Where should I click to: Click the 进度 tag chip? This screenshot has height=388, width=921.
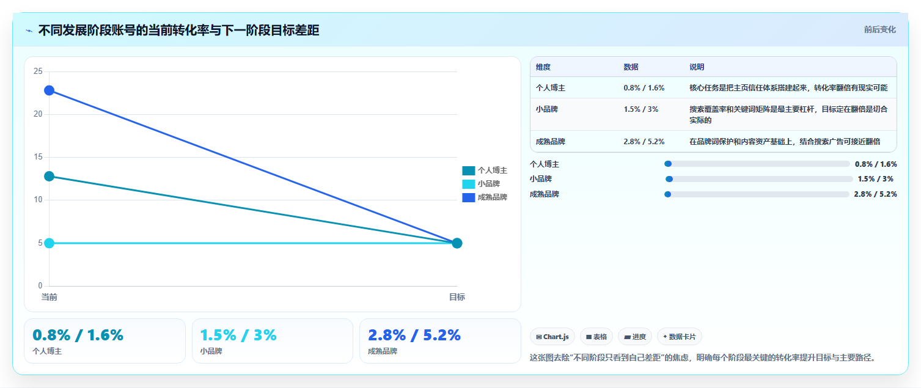coord(635,337)
